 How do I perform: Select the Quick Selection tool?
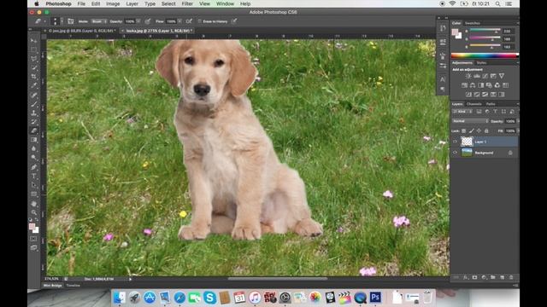coord(34,68)
